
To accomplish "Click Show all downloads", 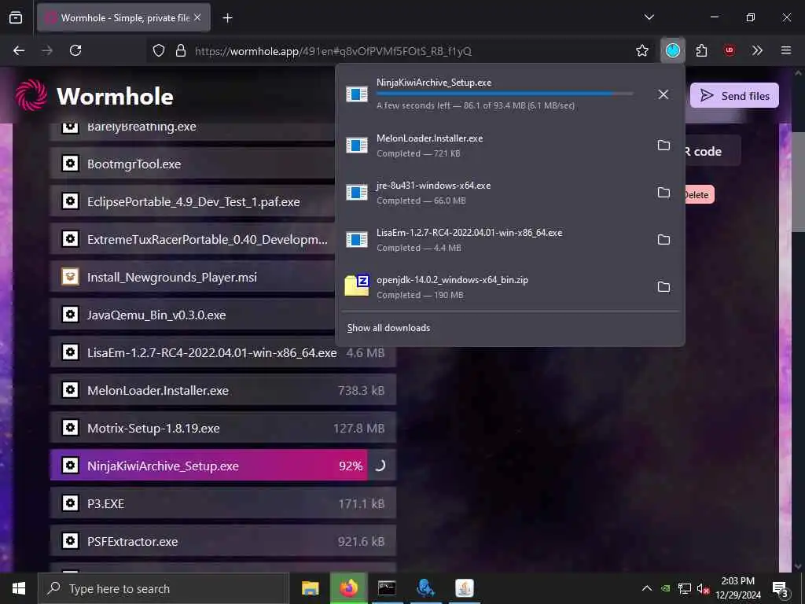I will [388, 328].
